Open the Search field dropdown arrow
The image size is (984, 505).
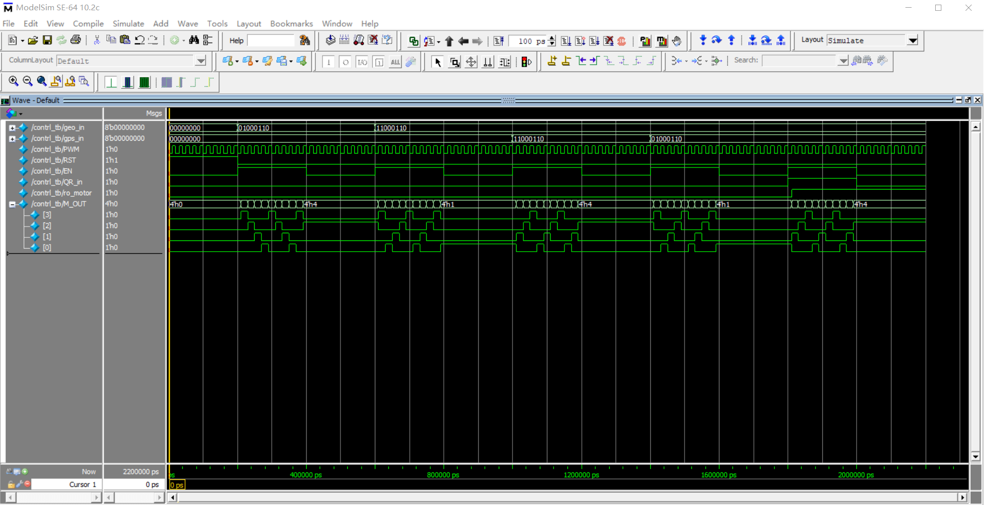click(x=843, y=61)
